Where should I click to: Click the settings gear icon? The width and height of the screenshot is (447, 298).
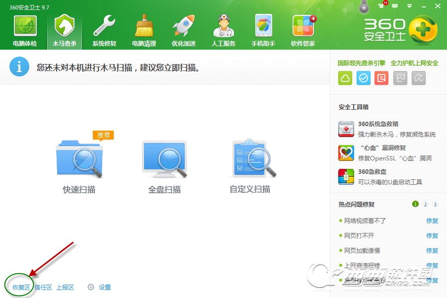(91, 287)
